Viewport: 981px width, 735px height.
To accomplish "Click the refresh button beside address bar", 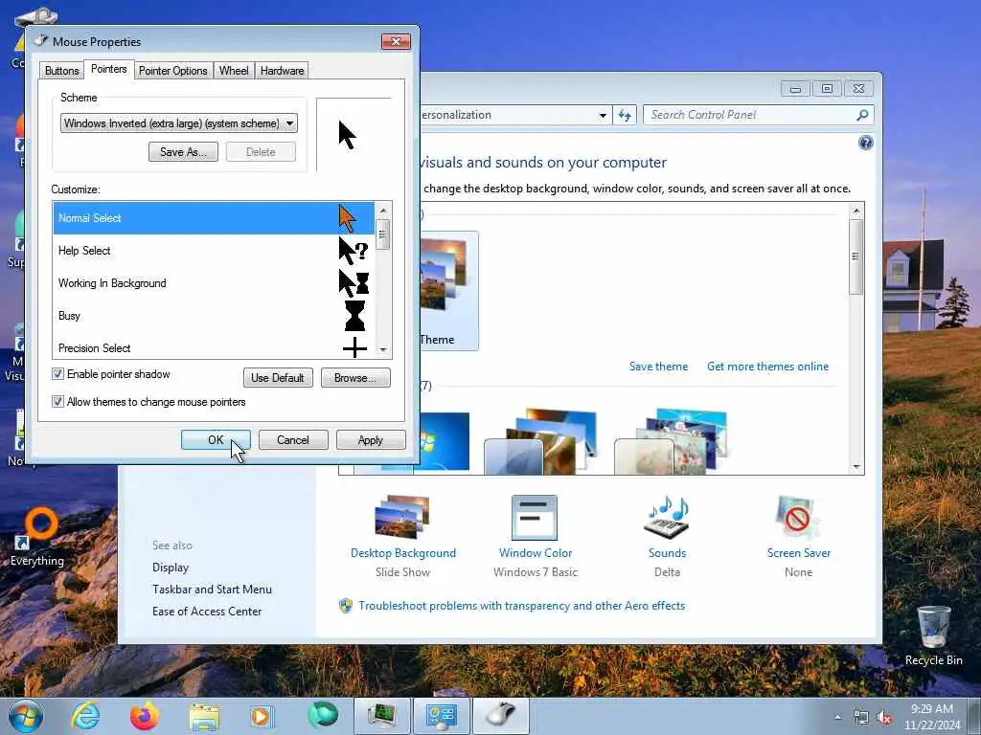I will 625,115.
